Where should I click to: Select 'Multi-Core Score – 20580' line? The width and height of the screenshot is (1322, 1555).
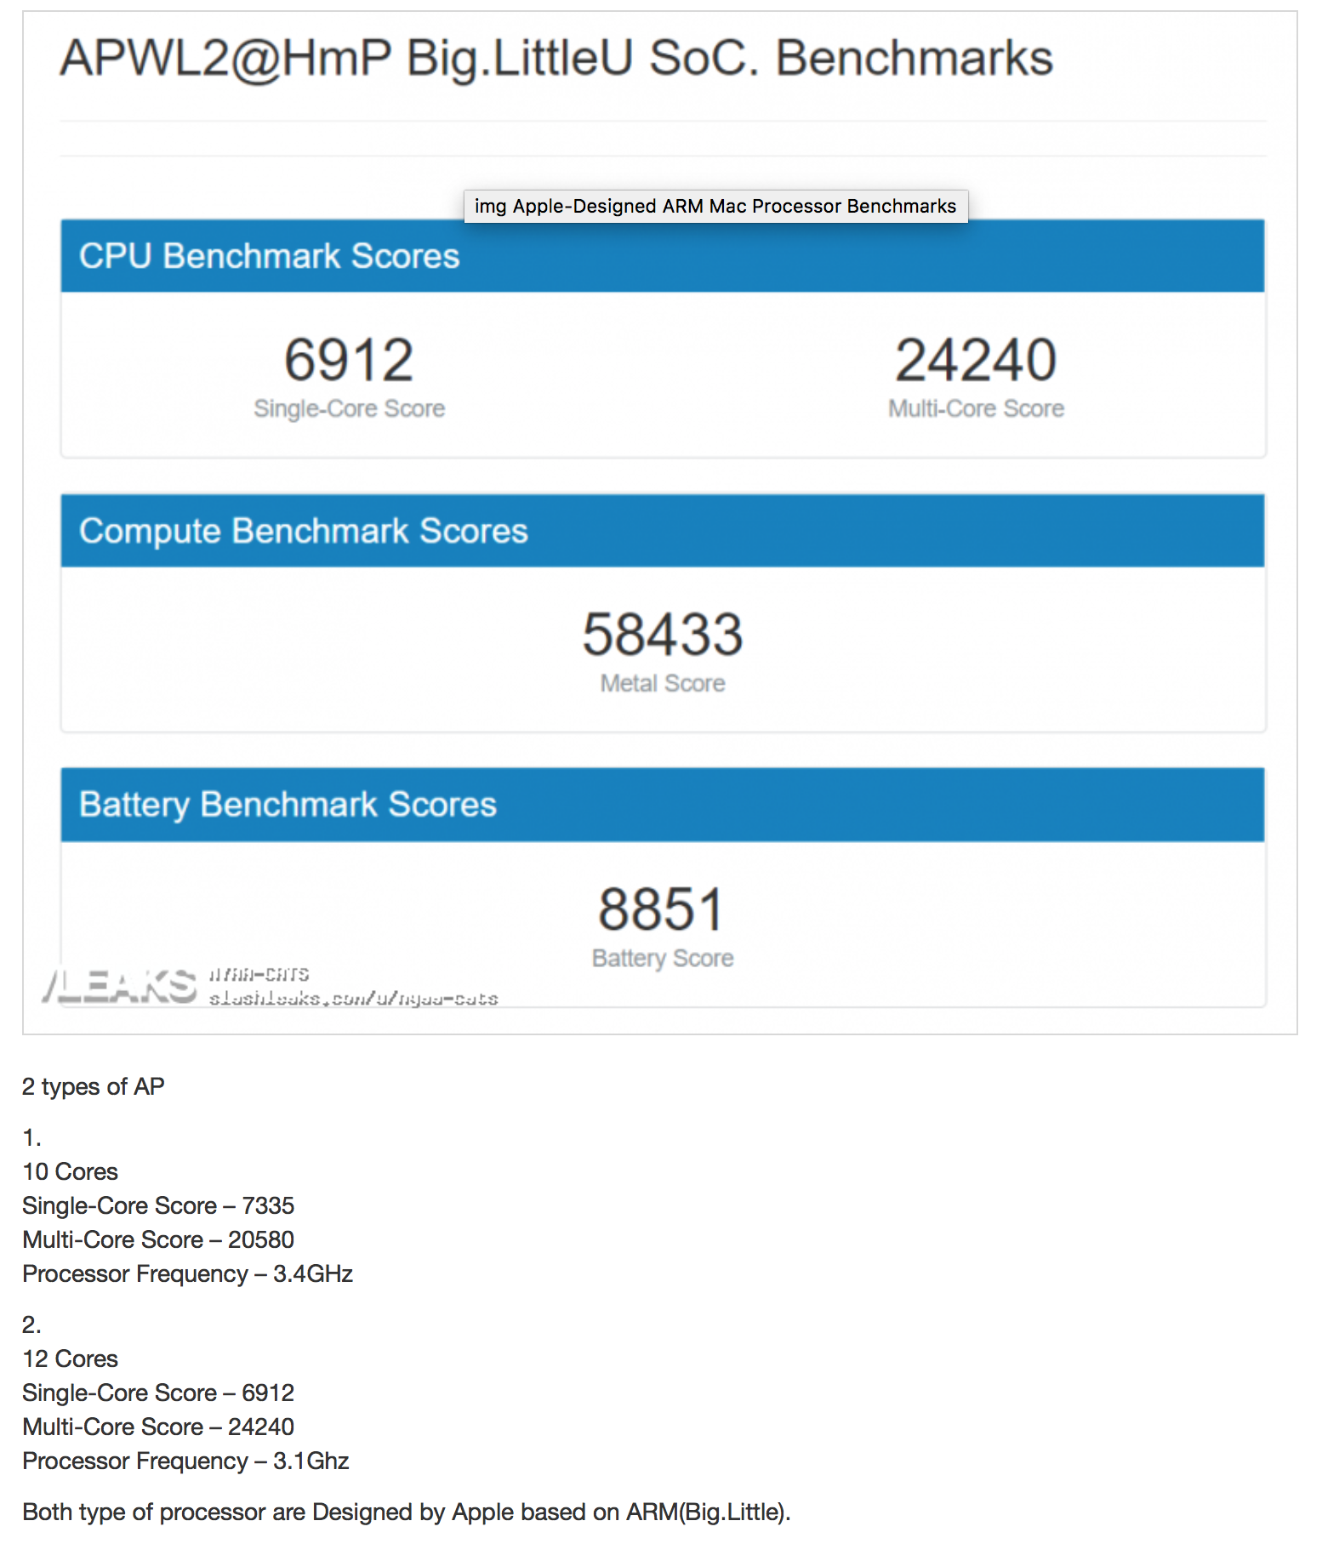158,1240
